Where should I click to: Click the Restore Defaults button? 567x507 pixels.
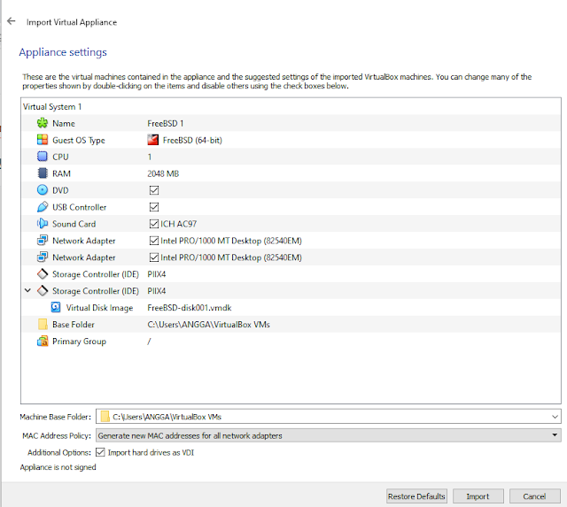(x=416, y=496)
